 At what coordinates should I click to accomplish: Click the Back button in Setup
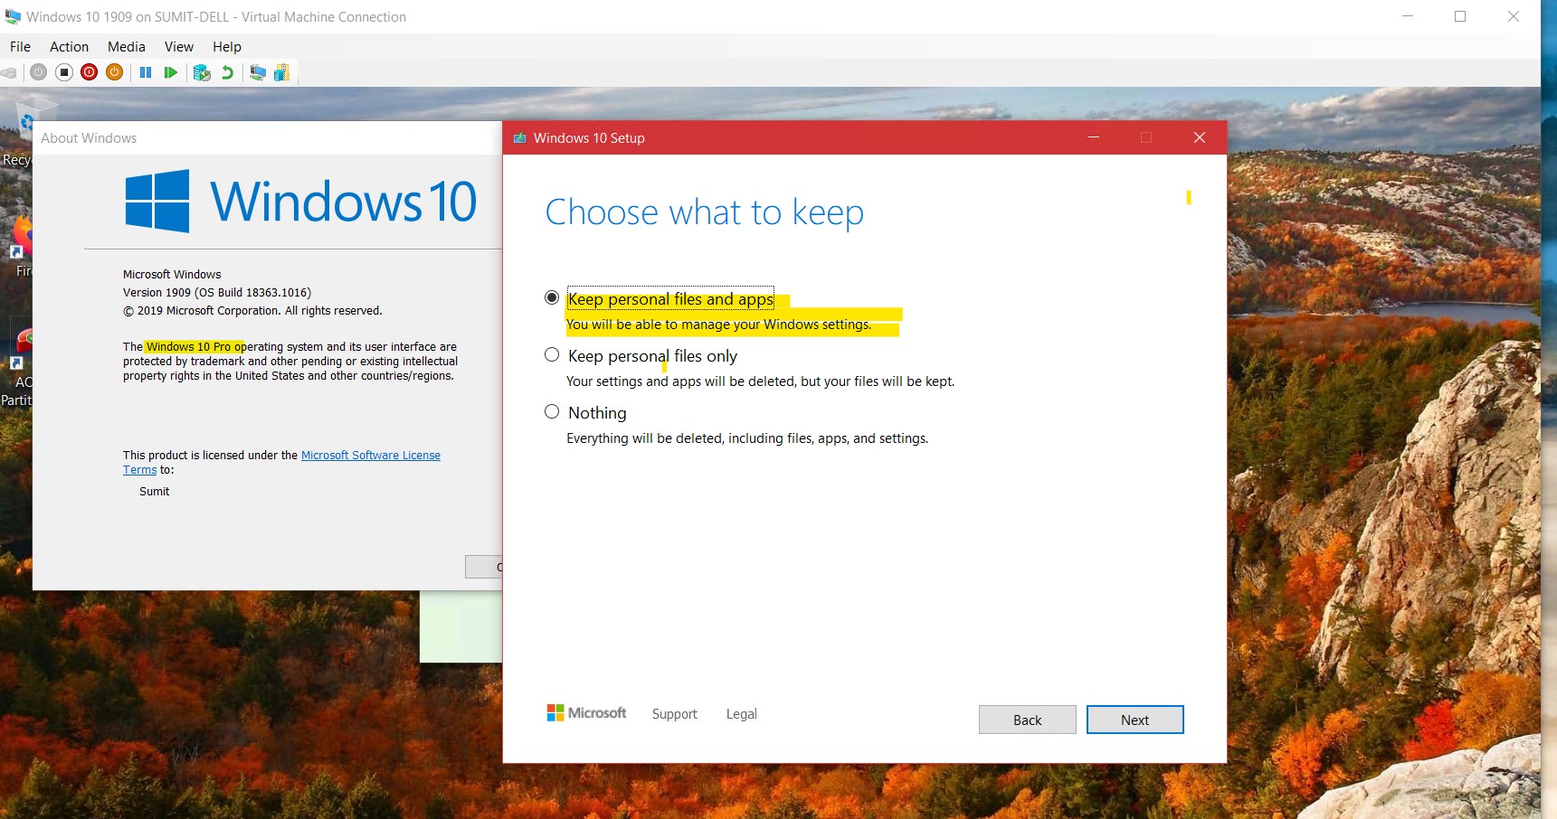(x=1027, y=720)
